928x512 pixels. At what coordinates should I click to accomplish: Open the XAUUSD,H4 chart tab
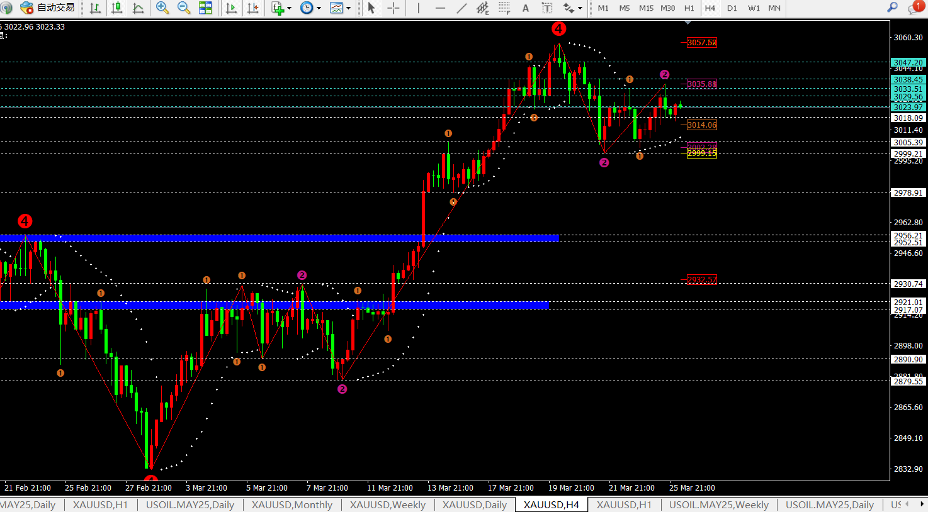click(x=552, y=504)
